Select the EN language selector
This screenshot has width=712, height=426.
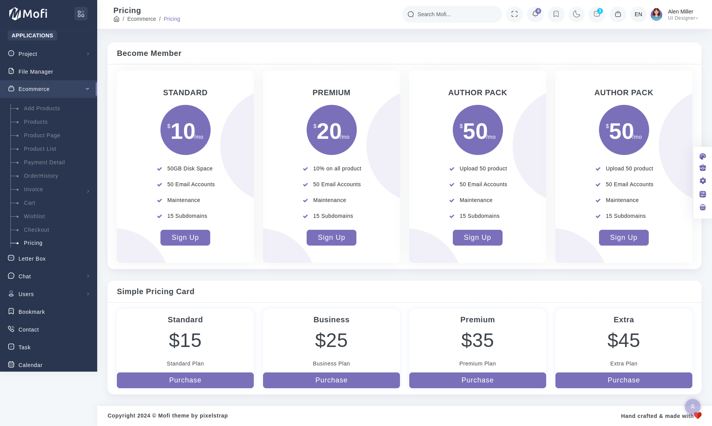(638, 14)
